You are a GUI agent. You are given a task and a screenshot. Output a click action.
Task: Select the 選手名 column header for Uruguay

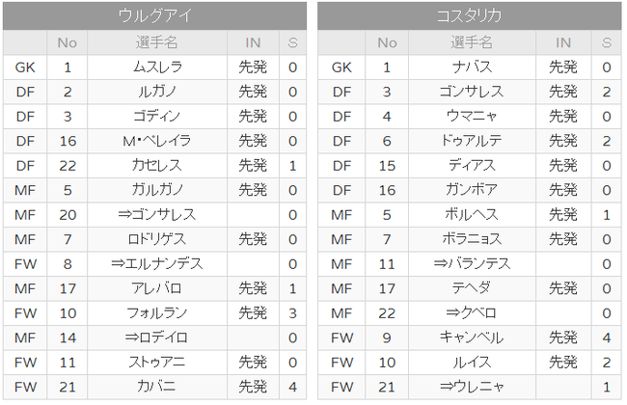tap(156, 42)
